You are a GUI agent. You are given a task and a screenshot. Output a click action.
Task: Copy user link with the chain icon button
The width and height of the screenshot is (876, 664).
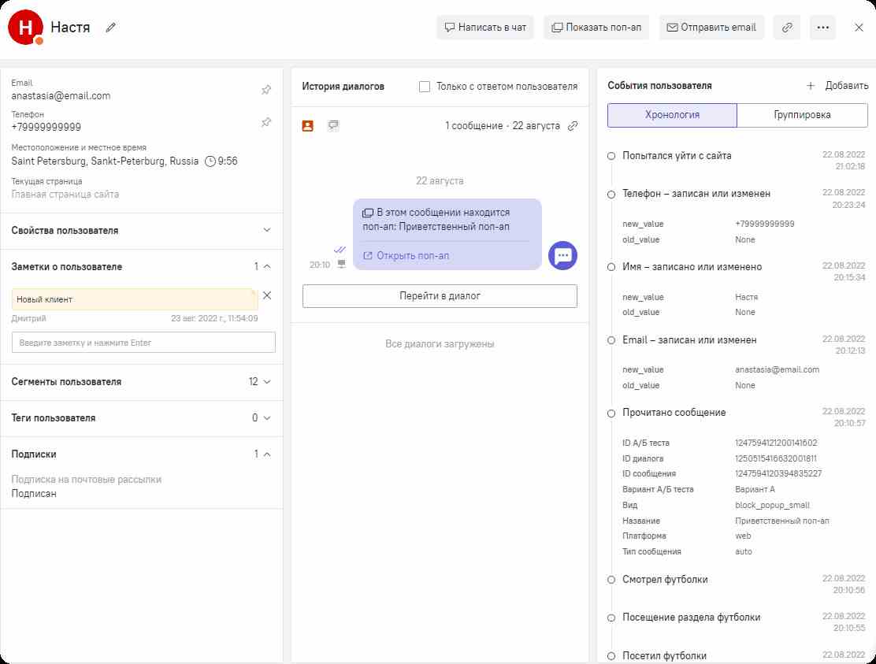(787, 28)
